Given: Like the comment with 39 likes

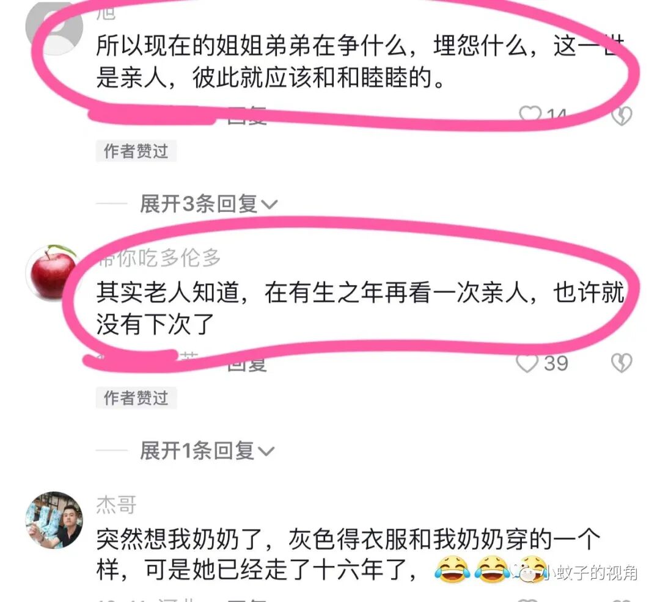Looking at the screenshot, I should pos(527,364).
